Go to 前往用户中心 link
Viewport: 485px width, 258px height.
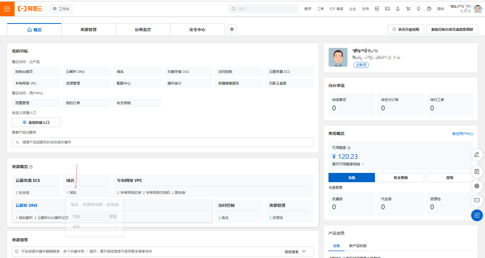pyautogui.click(x=463, y=134)
